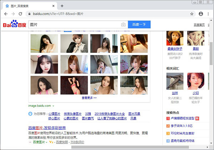
Task: Click the 心累的图片 suggestion link
Action: coord(71,118)
